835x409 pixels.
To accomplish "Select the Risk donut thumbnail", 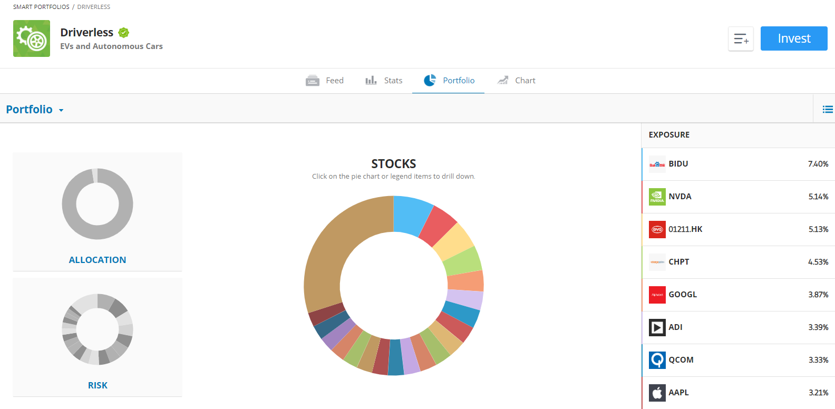I will [98, 329].
